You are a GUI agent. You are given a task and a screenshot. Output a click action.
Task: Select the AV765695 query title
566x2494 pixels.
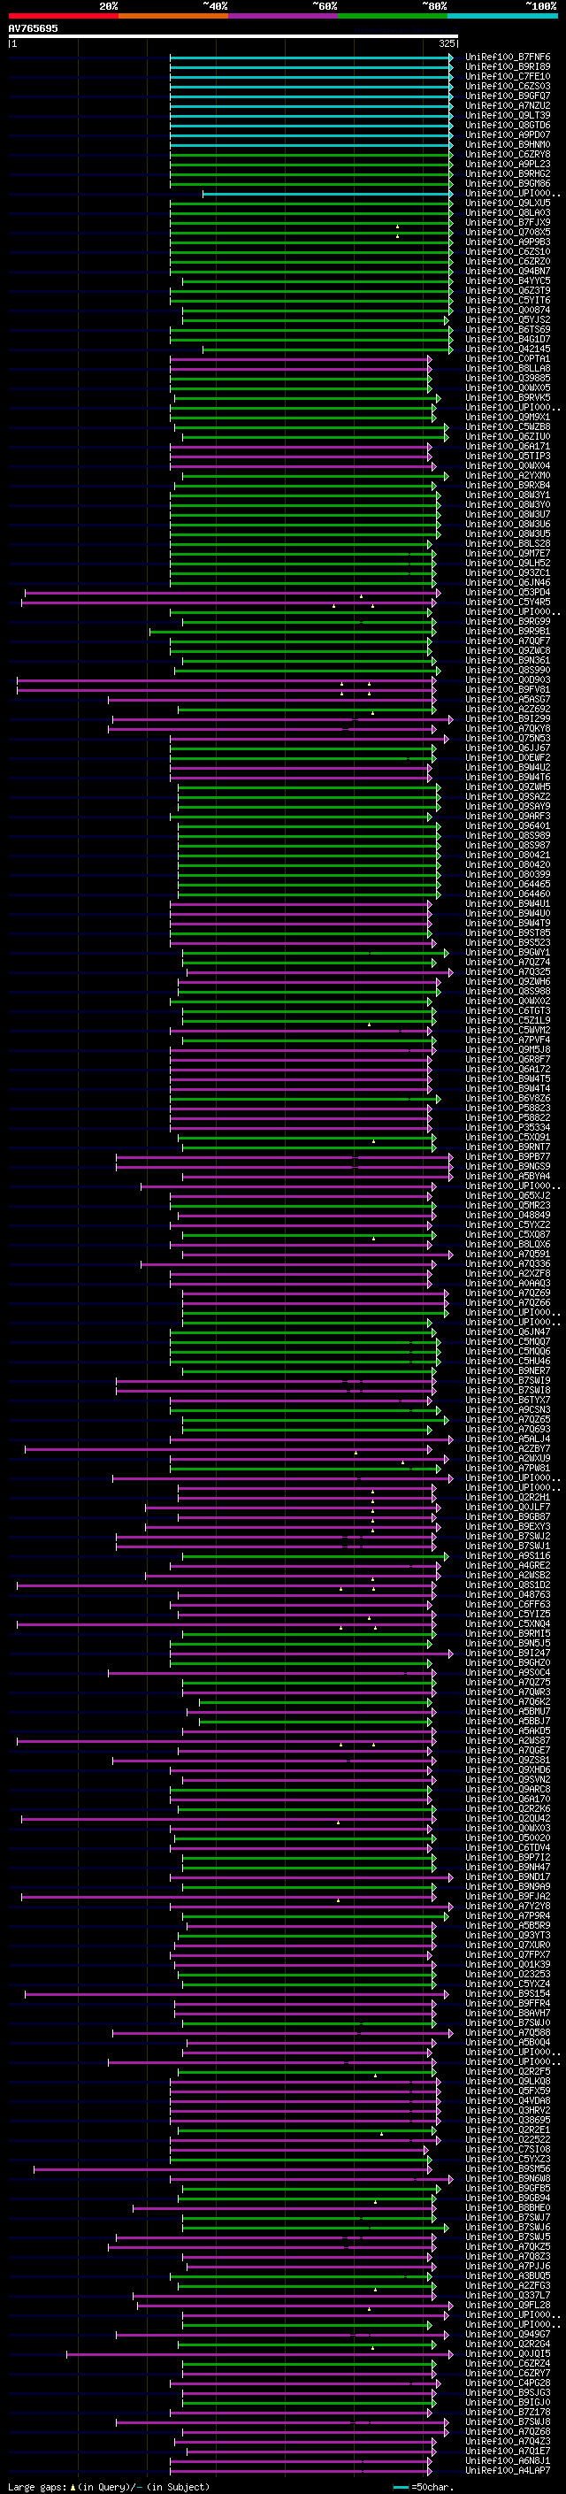[33, 28]
